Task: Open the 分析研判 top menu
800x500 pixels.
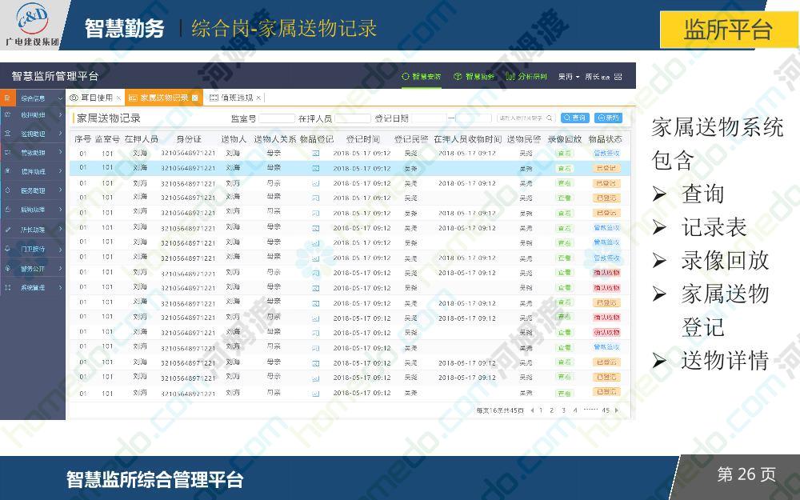Action: pyautogui.click(x=526, y=77)
